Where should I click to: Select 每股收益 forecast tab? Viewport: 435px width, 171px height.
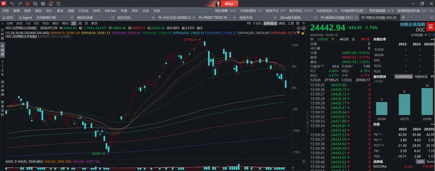421,76
